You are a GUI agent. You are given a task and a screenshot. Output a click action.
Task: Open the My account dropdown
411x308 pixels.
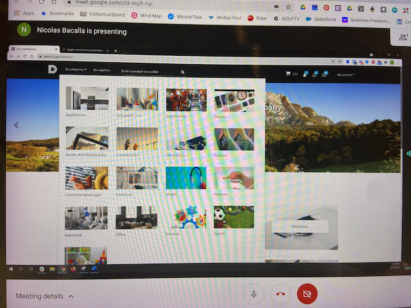[x=346, y=75]
